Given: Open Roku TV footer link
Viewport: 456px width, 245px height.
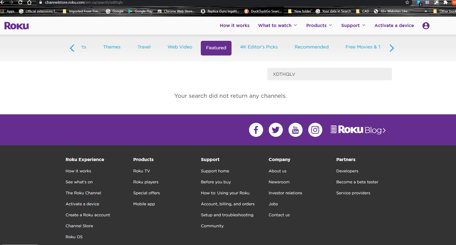Looking at the screenshot, I should pyautogui.click(x=142, y=171).
